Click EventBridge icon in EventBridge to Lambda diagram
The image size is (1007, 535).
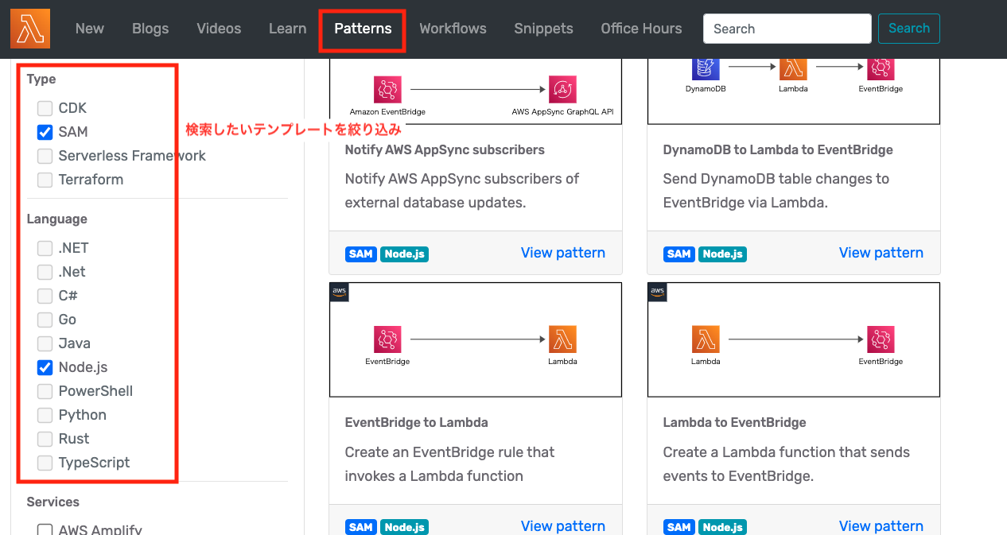tap(387, 339)
